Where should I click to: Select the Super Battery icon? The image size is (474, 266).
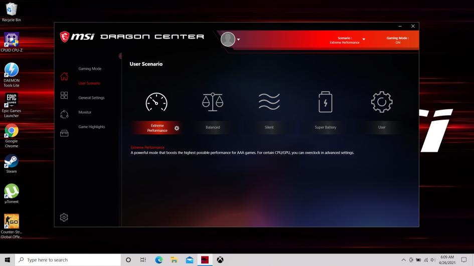click(x=325, y=102)
